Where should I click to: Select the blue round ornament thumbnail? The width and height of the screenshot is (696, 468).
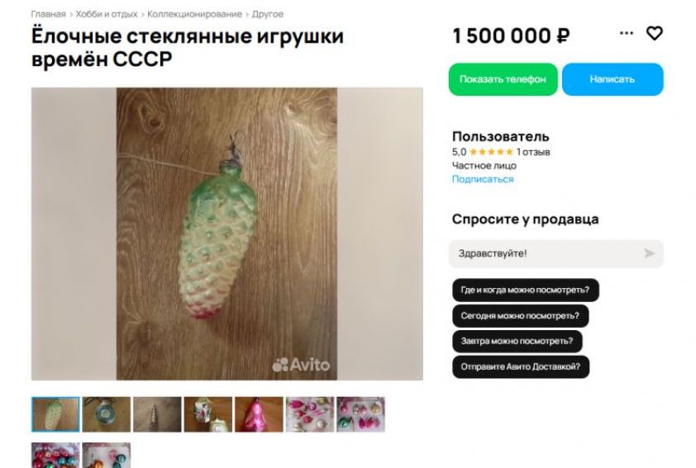pyautogui.click(x=107, y=414)
